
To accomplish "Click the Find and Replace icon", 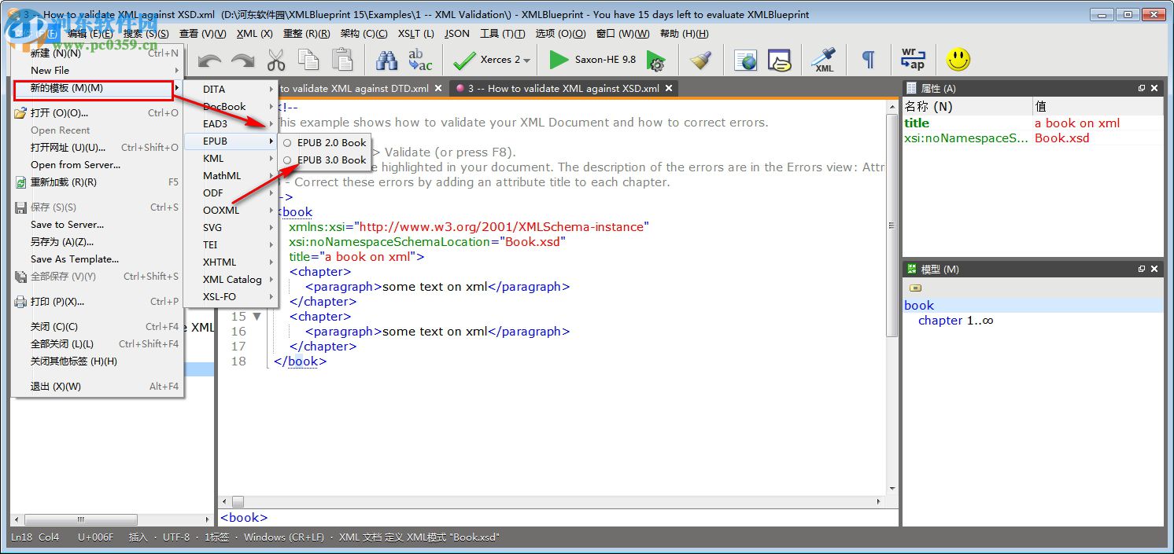I will click(x=420, y=60).
